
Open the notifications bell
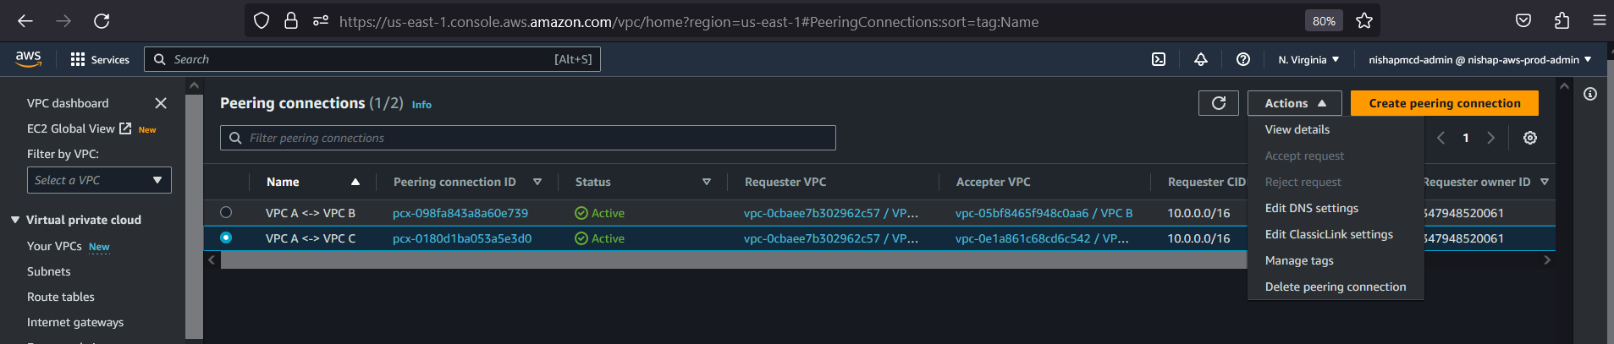pyautogui.click(x=1200, y=59)
